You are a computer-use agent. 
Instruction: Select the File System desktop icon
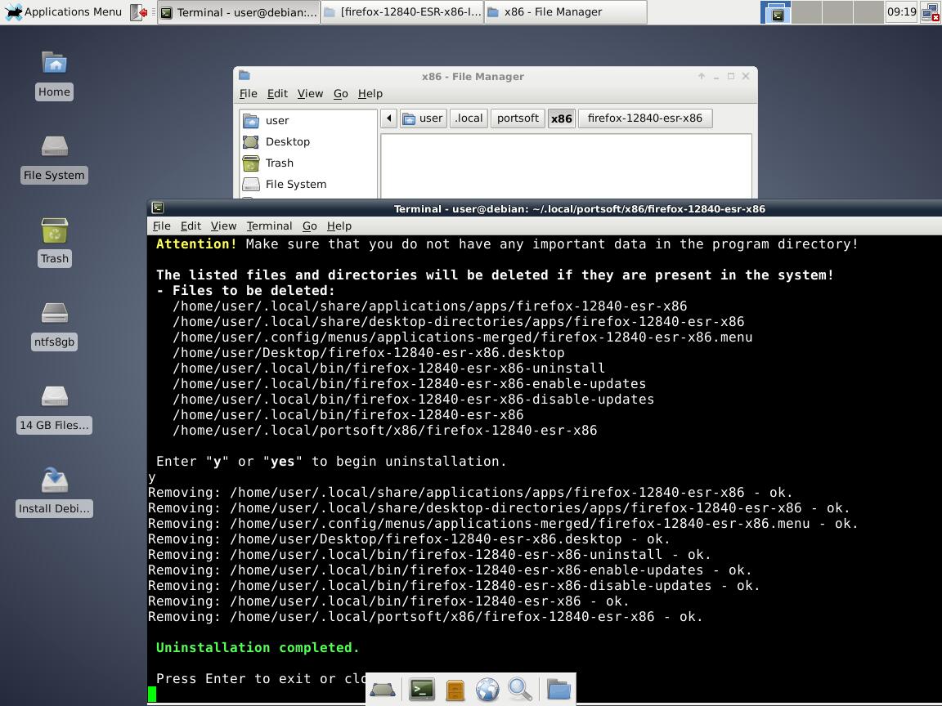pos(54,159)
